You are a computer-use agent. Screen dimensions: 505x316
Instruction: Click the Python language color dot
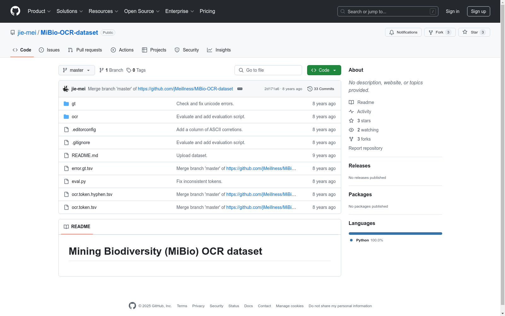coord(351,240)
